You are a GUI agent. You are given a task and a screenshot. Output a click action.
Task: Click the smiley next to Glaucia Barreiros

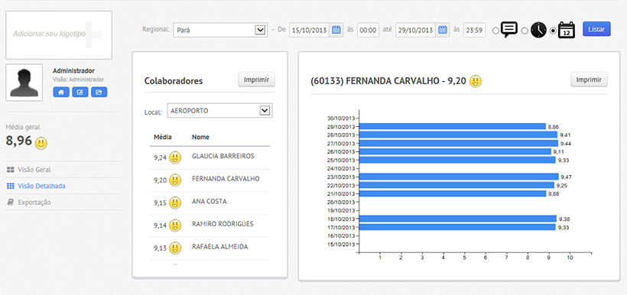tap(175, 157)
